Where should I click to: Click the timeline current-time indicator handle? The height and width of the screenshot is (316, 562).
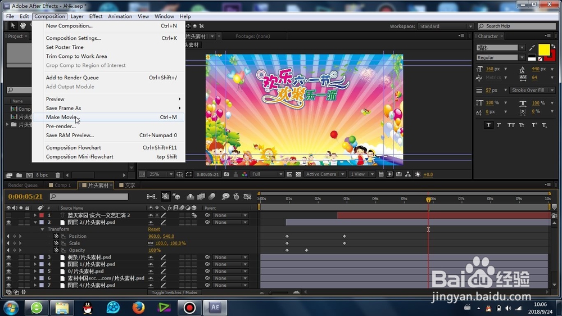[x=428, y=199]
